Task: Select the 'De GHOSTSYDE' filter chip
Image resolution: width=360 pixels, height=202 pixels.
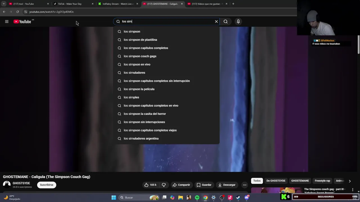Action: pos(276,181)
